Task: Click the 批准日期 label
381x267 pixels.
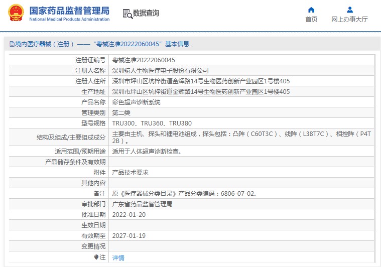Action: point(93,215)
